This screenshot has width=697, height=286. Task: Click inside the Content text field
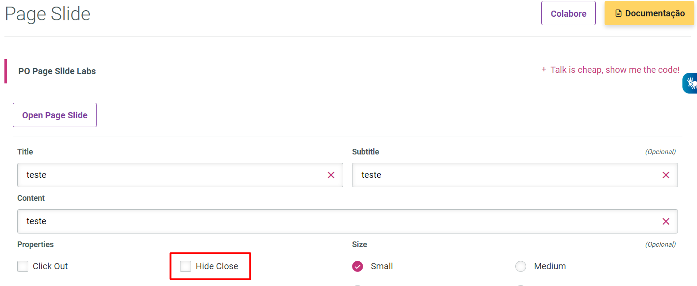[x=310, y=221]
